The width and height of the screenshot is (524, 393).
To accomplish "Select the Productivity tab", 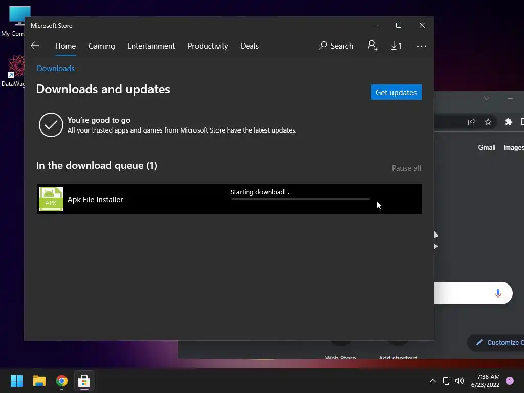I will tap(208, 46).
